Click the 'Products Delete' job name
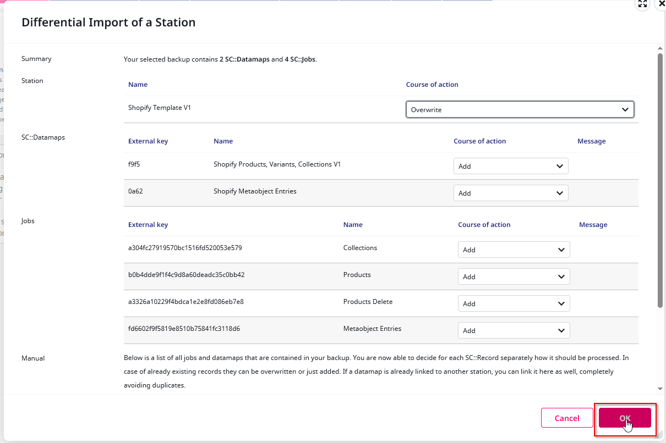 pyautogui.click(x=368, y=302)
